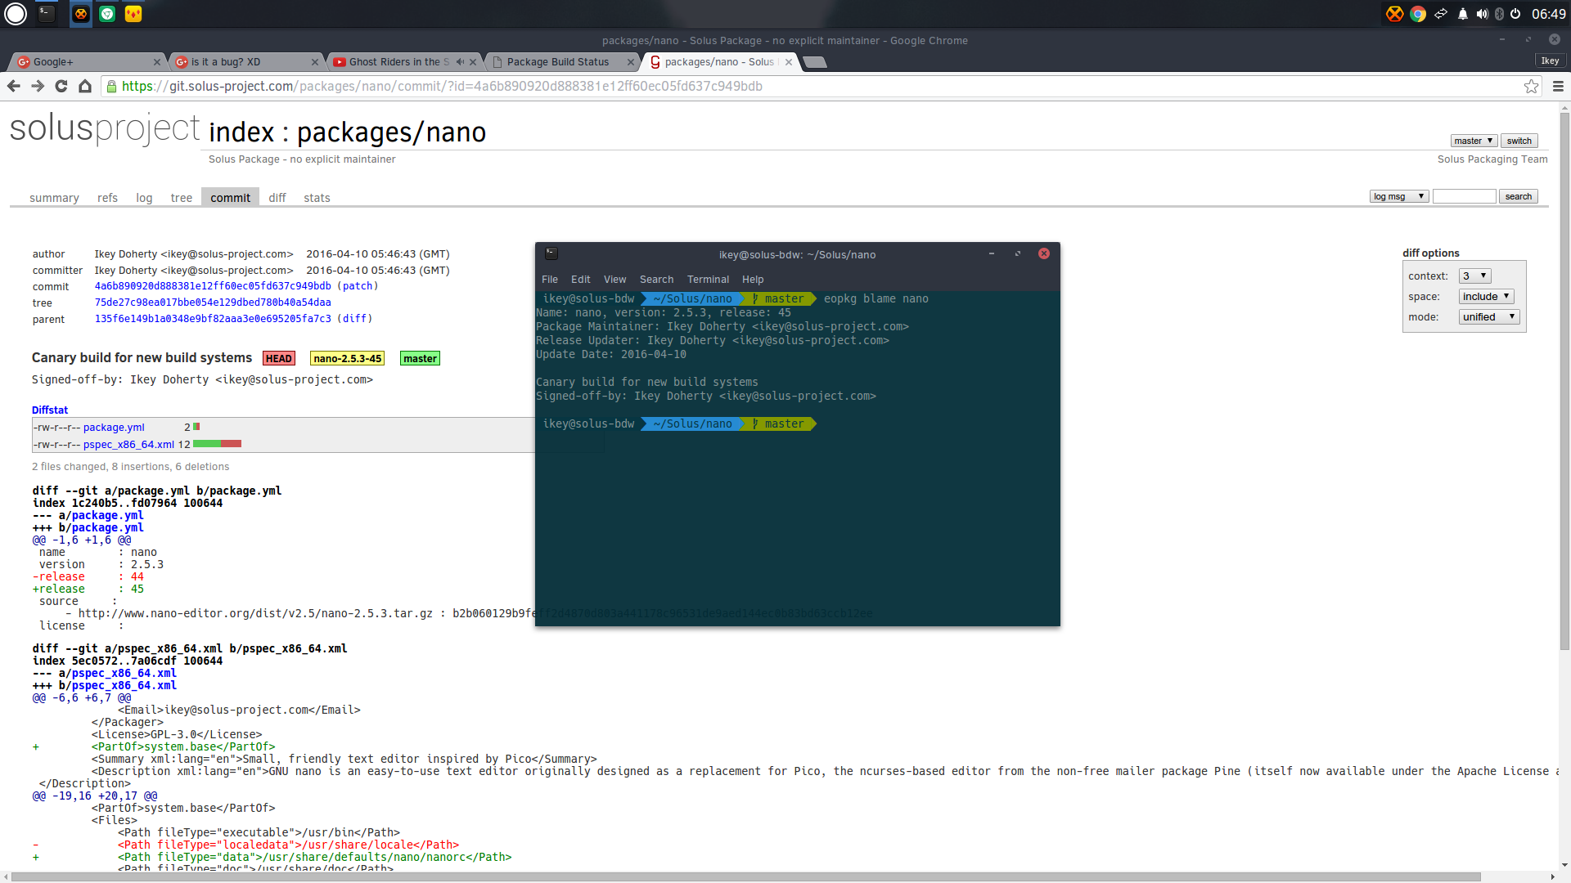Click the Bluetooth tray icon
The image size is (1571, 883).
point(1499,14)
